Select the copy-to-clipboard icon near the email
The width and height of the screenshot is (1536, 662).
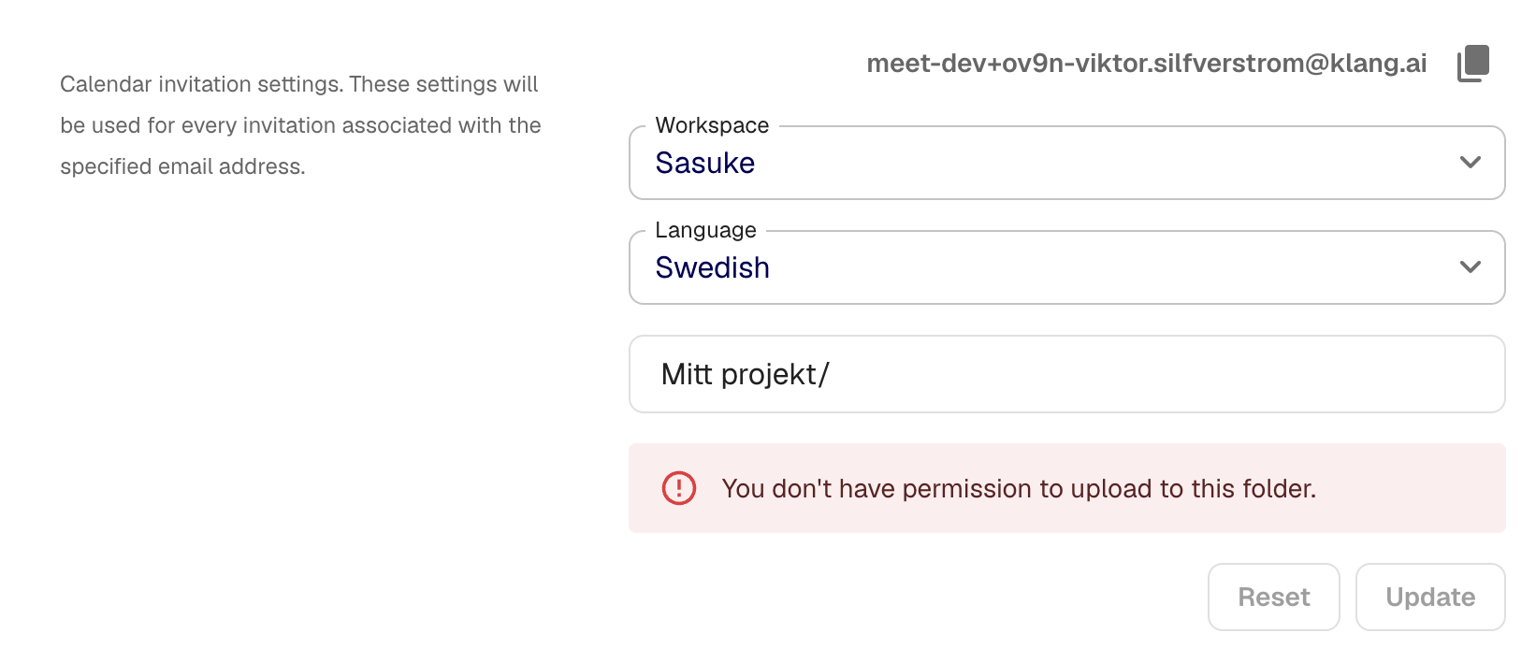(1473, 63)
